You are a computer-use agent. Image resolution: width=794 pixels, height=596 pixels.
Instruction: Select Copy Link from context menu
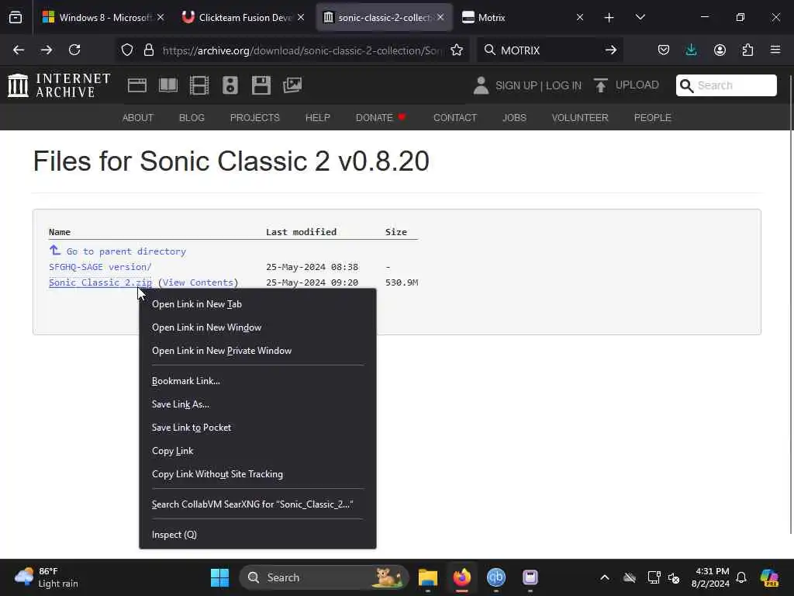(257, 451)
